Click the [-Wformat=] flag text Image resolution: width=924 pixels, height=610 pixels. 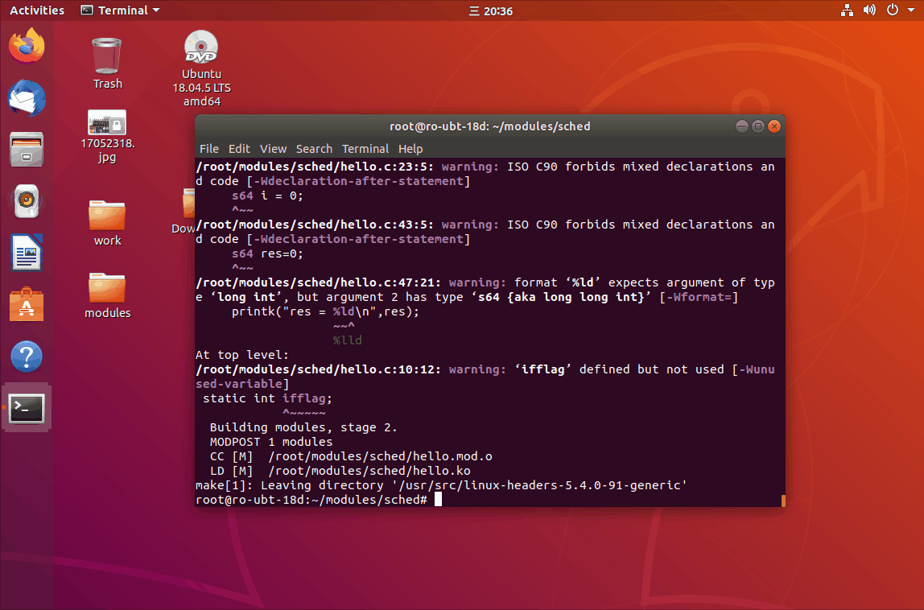click(699, 297)
